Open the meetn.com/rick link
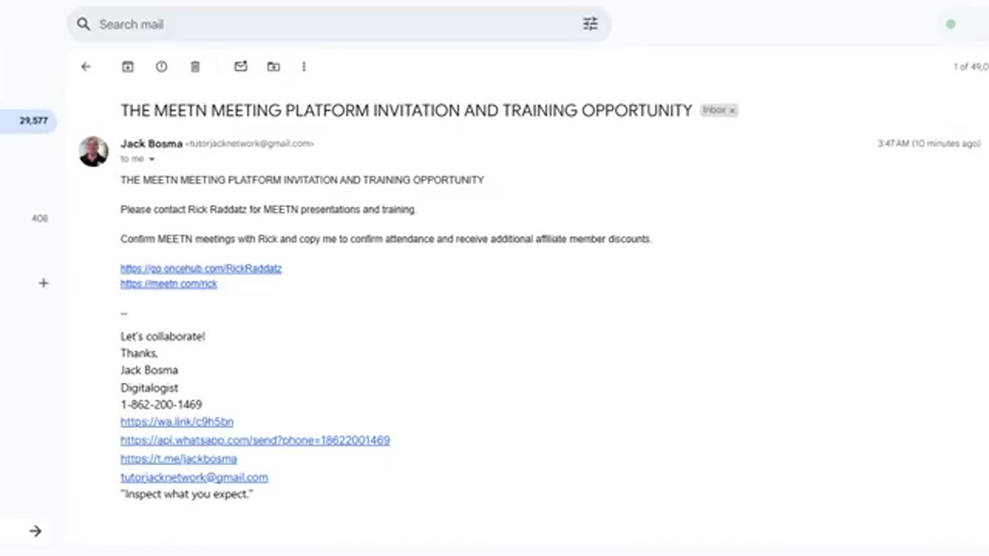This screenshot has height=556, width=989. click(x=168, y=284)
